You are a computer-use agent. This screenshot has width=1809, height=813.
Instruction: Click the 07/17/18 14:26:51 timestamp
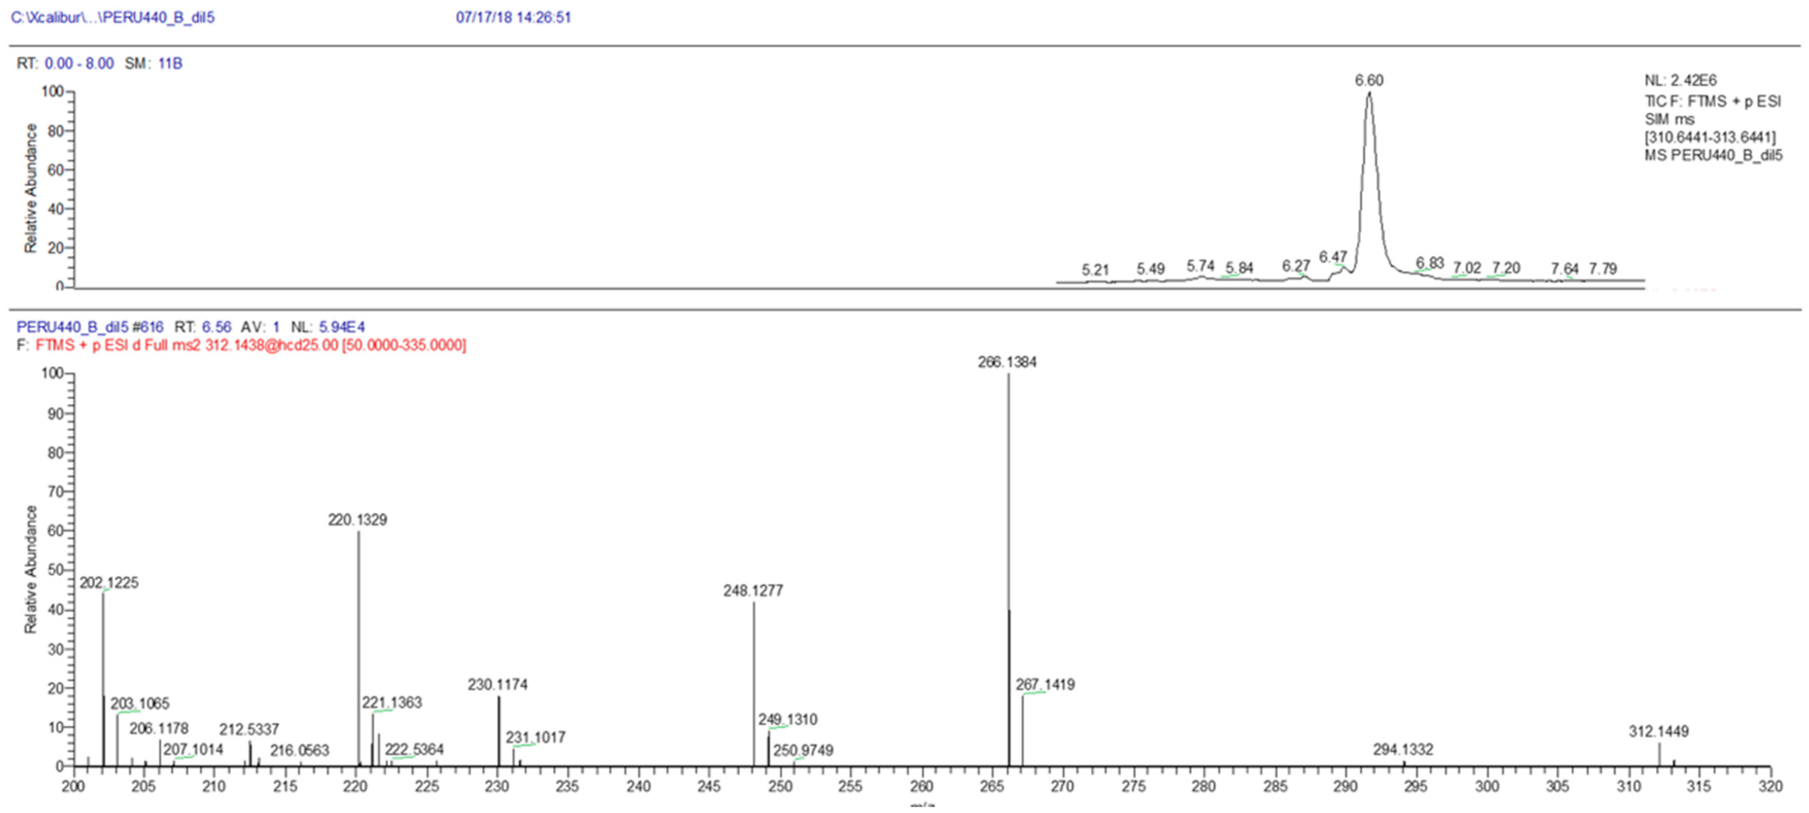[x=513, y=17]
